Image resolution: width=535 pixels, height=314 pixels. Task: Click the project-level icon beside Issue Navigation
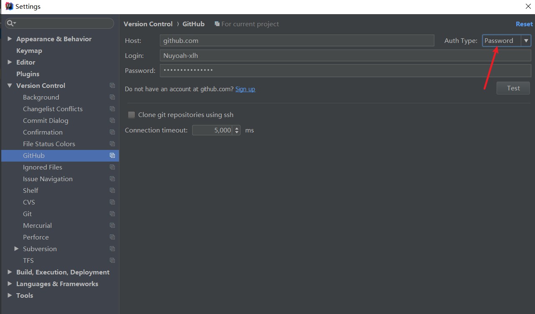[x=112, y=179]
